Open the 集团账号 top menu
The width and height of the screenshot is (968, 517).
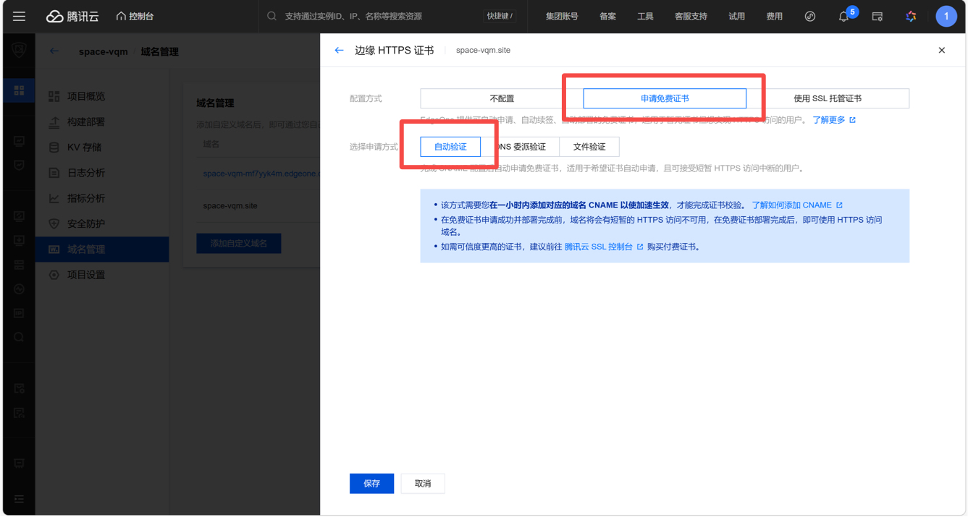pos(561,16)
